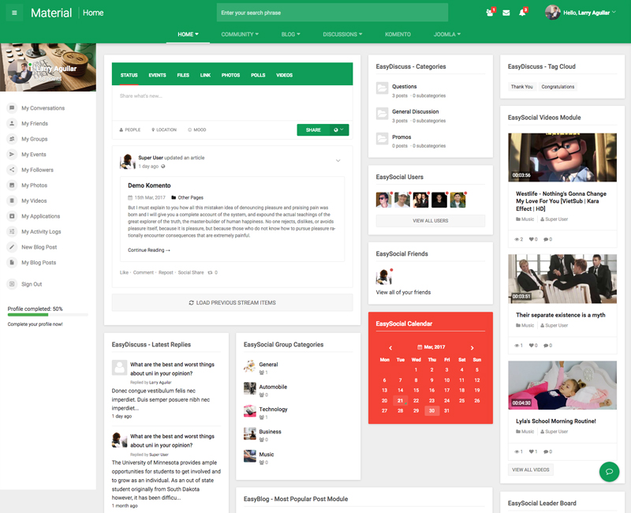Open the hamburger menu icon
Image resolution: width=631 pixels, height=513 pixels.
pos(14,13)
